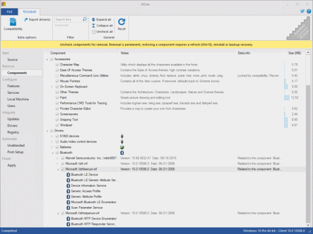Viewport: 313px width, 234px height.
Task: Click the Scan Parameter Service icon
Action: (68, 208)
